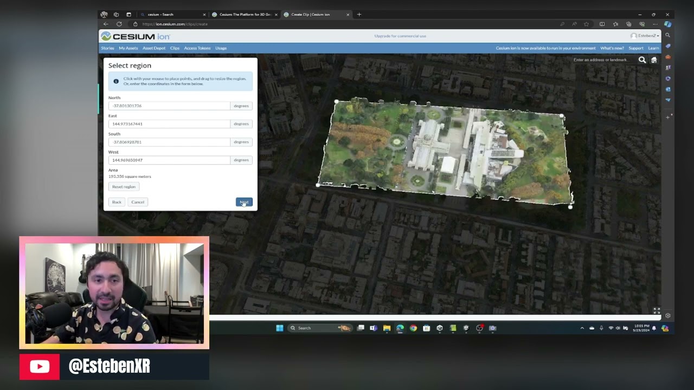The image size is (694, 390).
Task: Open the Edge settings ellipsis menu
Action: click(655, 24)
